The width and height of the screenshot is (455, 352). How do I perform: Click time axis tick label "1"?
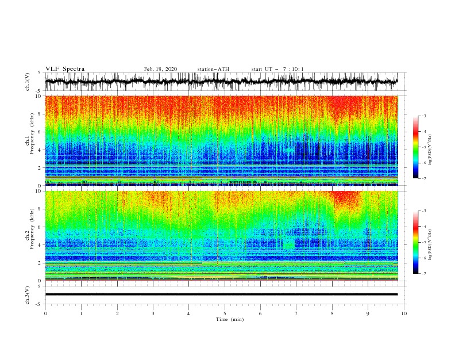click(82, 313)
